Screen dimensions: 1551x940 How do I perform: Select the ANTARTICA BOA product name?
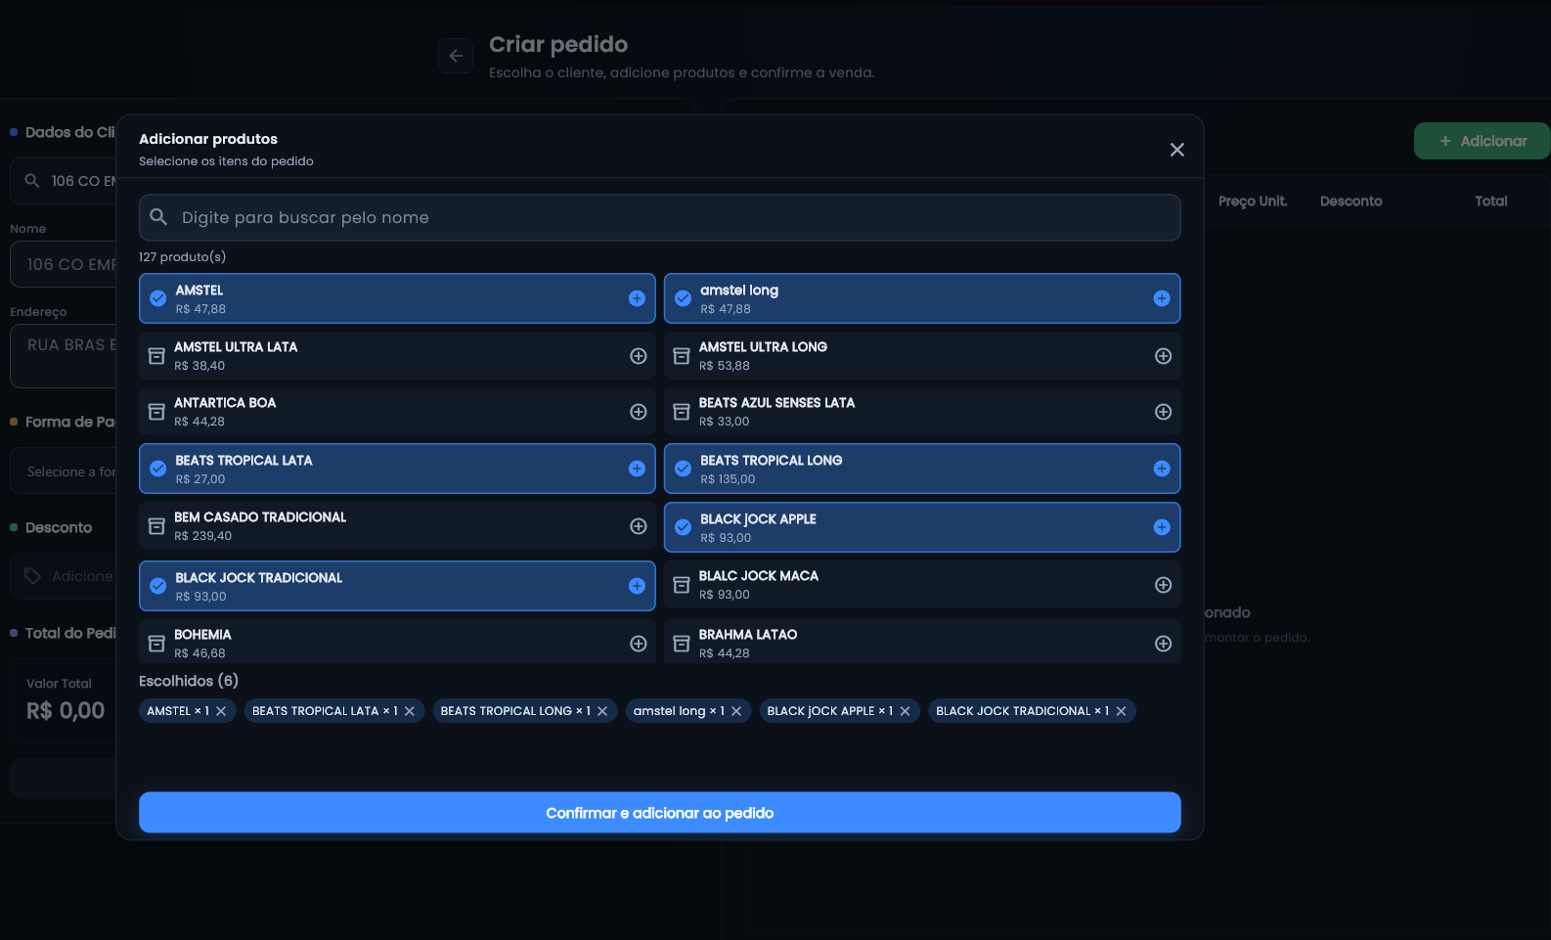tap(225, 403)
